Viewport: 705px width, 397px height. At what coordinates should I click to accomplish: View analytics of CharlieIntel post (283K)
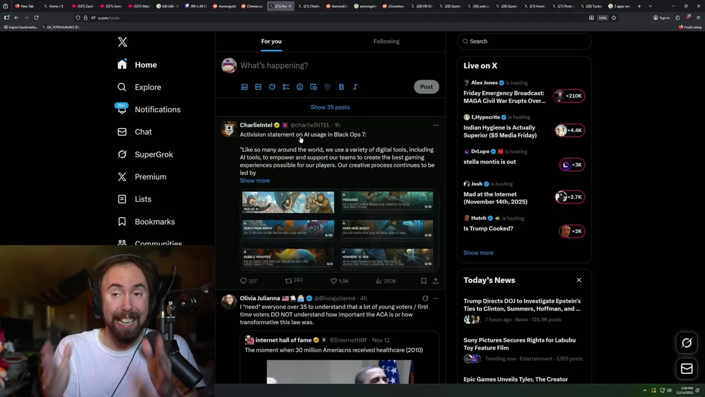coord(386,281)
